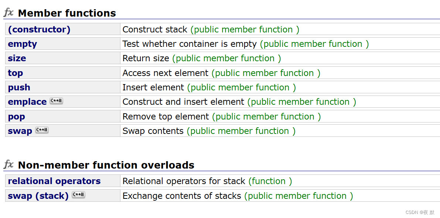Open the size member function link
440x218 pixels.
(x=17, y=58)
